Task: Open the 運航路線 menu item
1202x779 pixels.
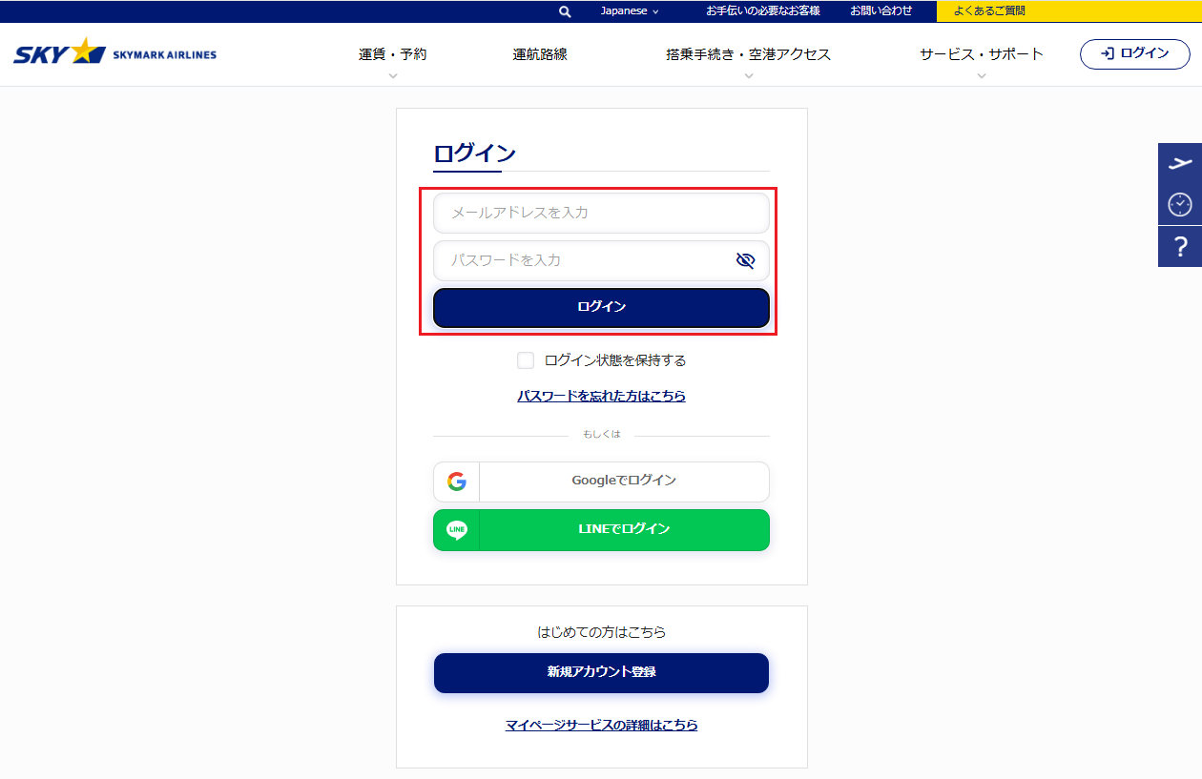Action: (540, 54)
